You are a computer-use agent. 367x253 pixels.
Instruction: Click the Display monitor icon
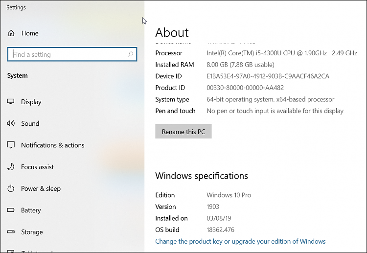(x=11, y=102)
